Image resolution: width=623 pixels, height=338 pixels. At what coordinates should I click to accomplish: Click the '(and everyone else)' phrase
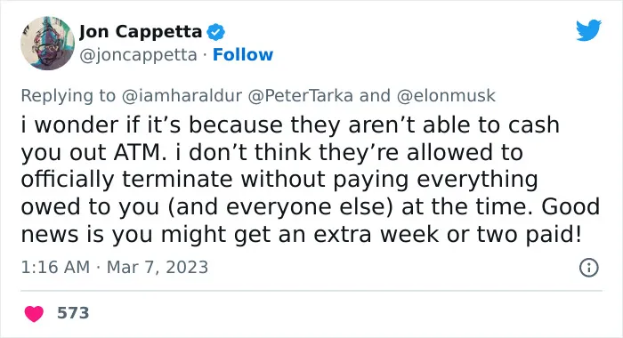coord(280,207)
